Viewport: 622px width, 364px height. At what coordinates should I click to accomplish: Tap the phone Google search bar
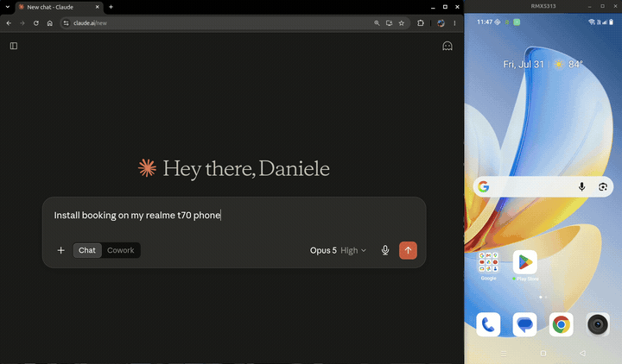coord(543,186)
